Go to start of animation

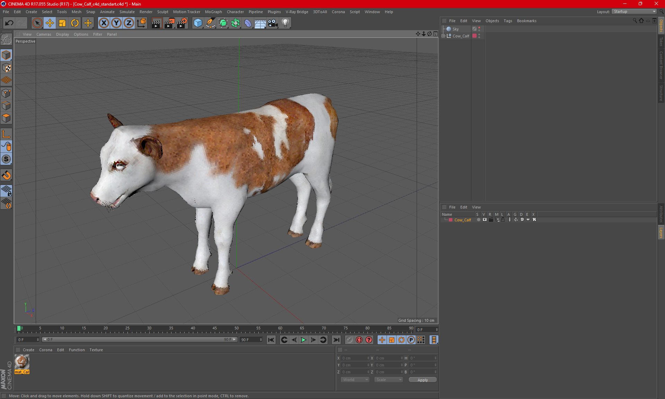tap(271, 340)
